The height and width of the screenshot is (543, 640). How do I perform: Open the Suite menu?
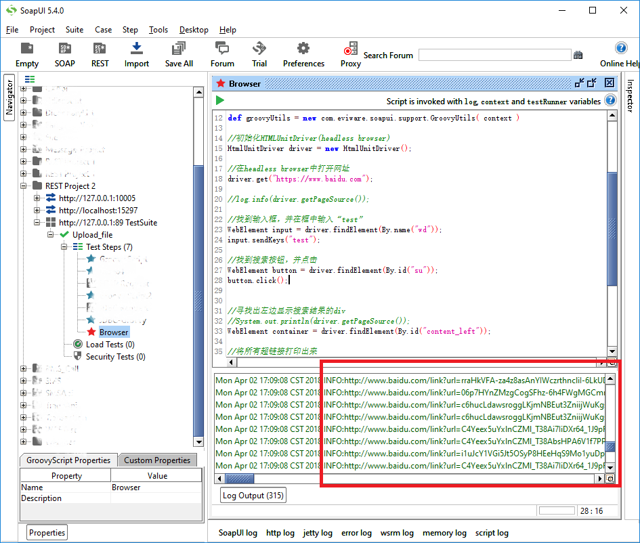(74, 30)
